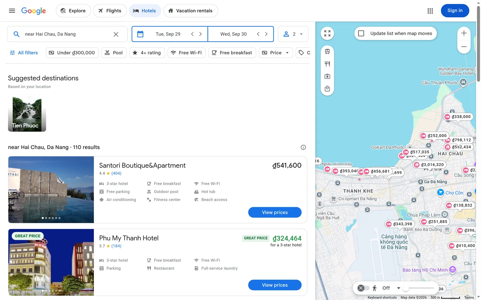Show transit layer on map
The image size is (481, 300).
tap(327, 52)
